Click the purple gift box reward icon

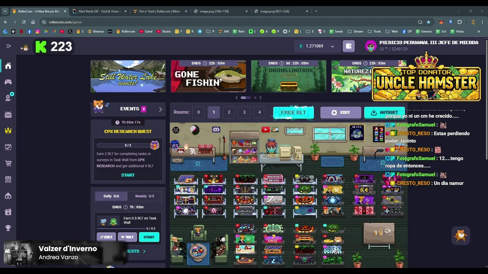coord(154,145)
